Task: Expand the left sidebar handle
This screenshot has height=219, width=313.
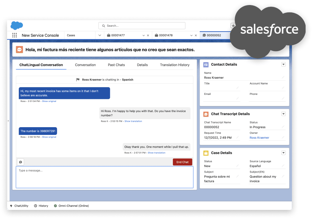Action: pyautogui.click(x=8, y=121)
